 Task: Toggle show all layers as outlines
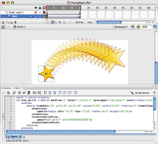pyautogui.click(x=44, y=8)
